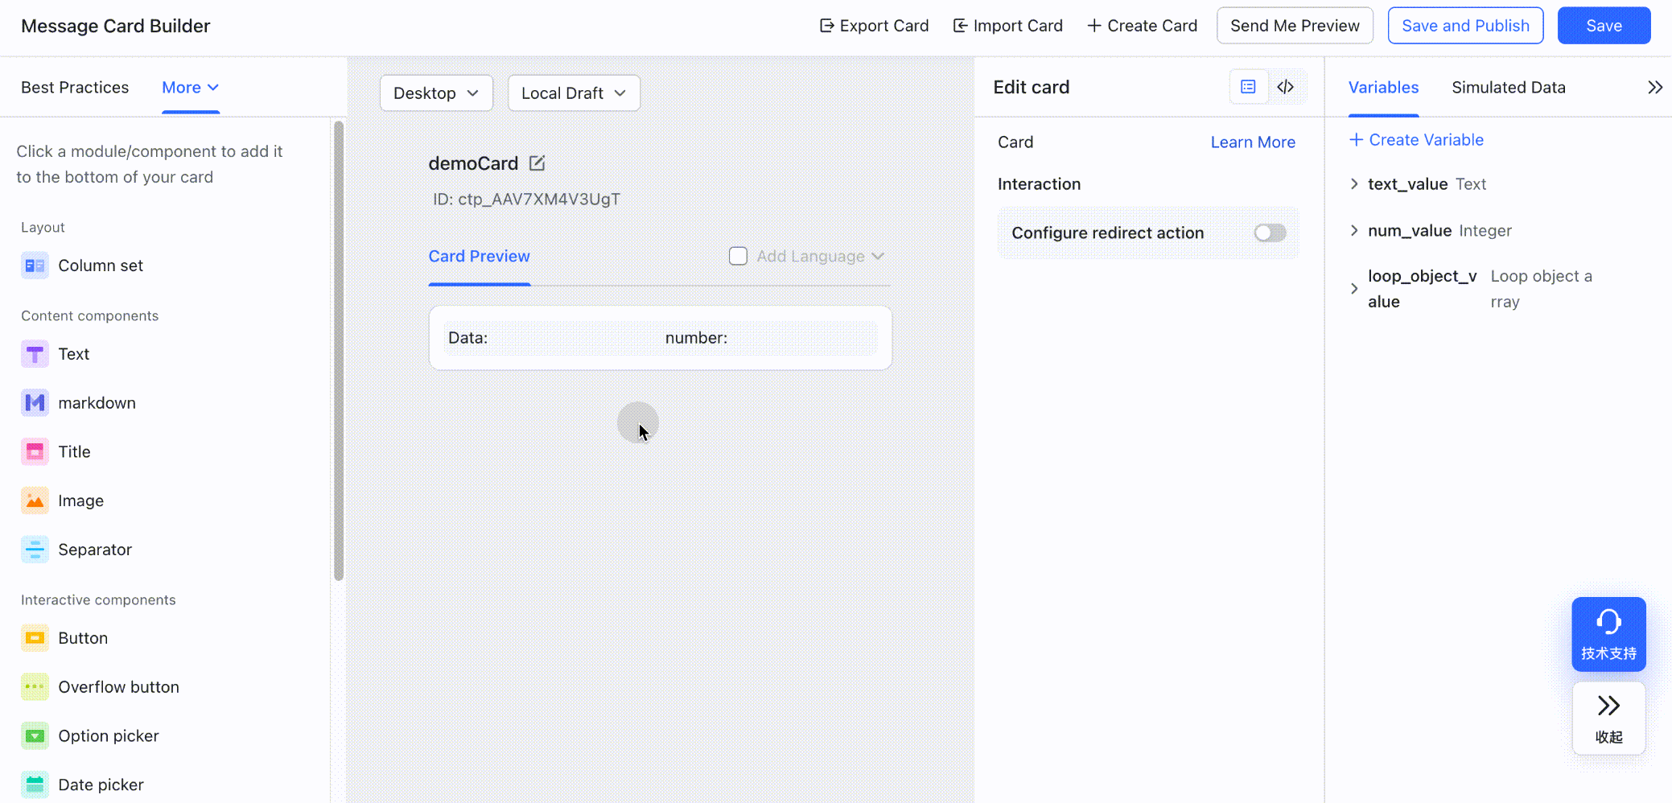Click the 收起 collapse button
Image resolution: width=1672 pixels, height=803 pixels.
[x=1608, y=719]
